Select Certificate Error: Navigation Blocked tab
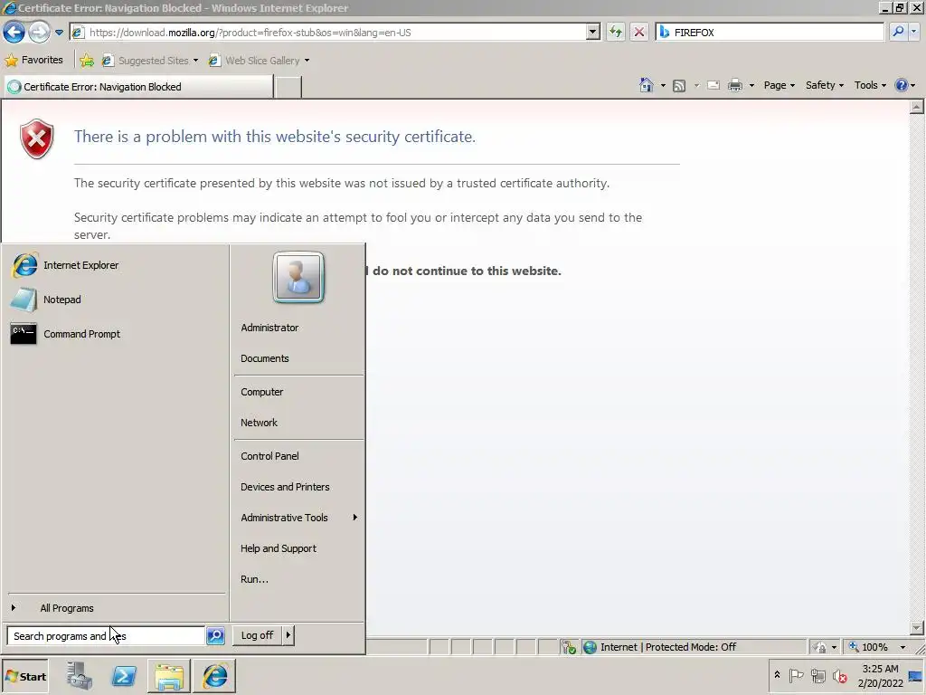 tap(138, 87)
